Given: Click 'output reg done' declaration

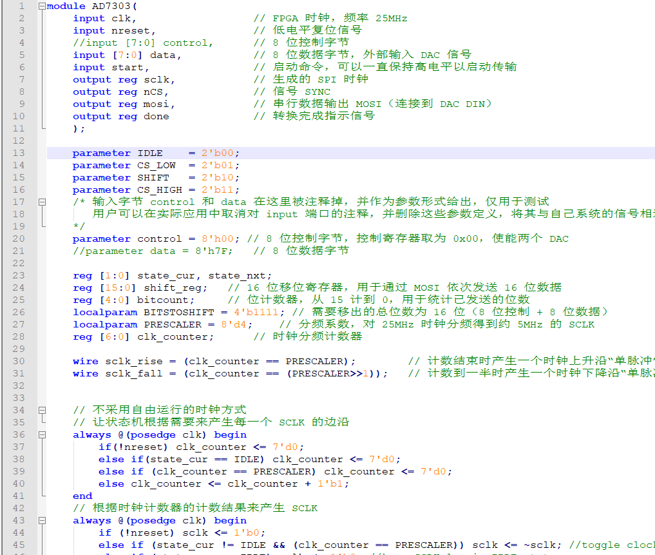Looking at the screenshot, I should [x=120, y=116].
